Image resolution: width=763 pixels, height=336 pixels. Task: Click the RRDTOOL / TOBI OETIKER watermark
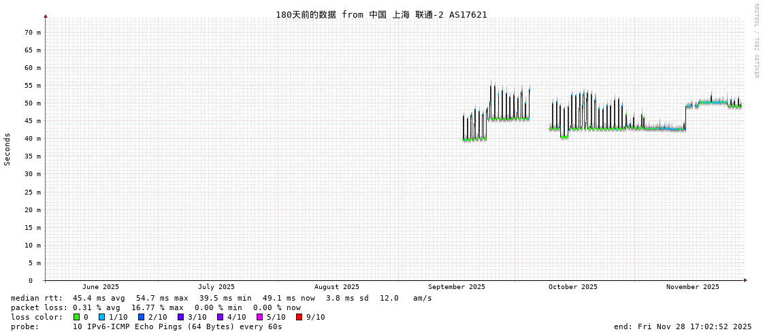pyautogui.click(x=756, y=41)
